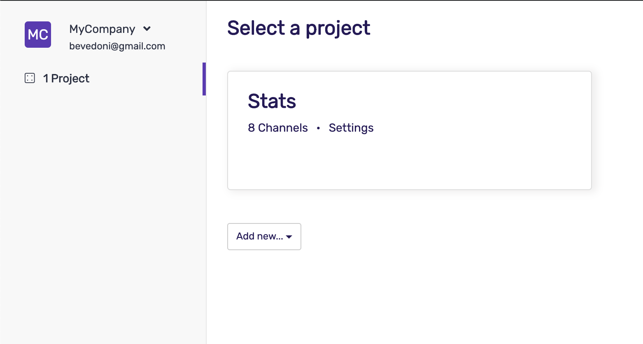Screen dimensions: 643x344
Task: Click the empty sidebar area below 1 Project
Action: 103,206
